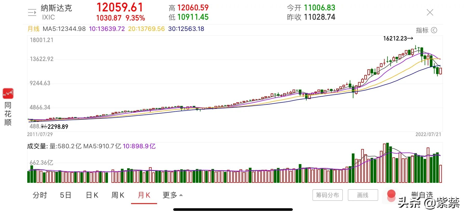Tap the 成交量 volume label

coord(37,146)
